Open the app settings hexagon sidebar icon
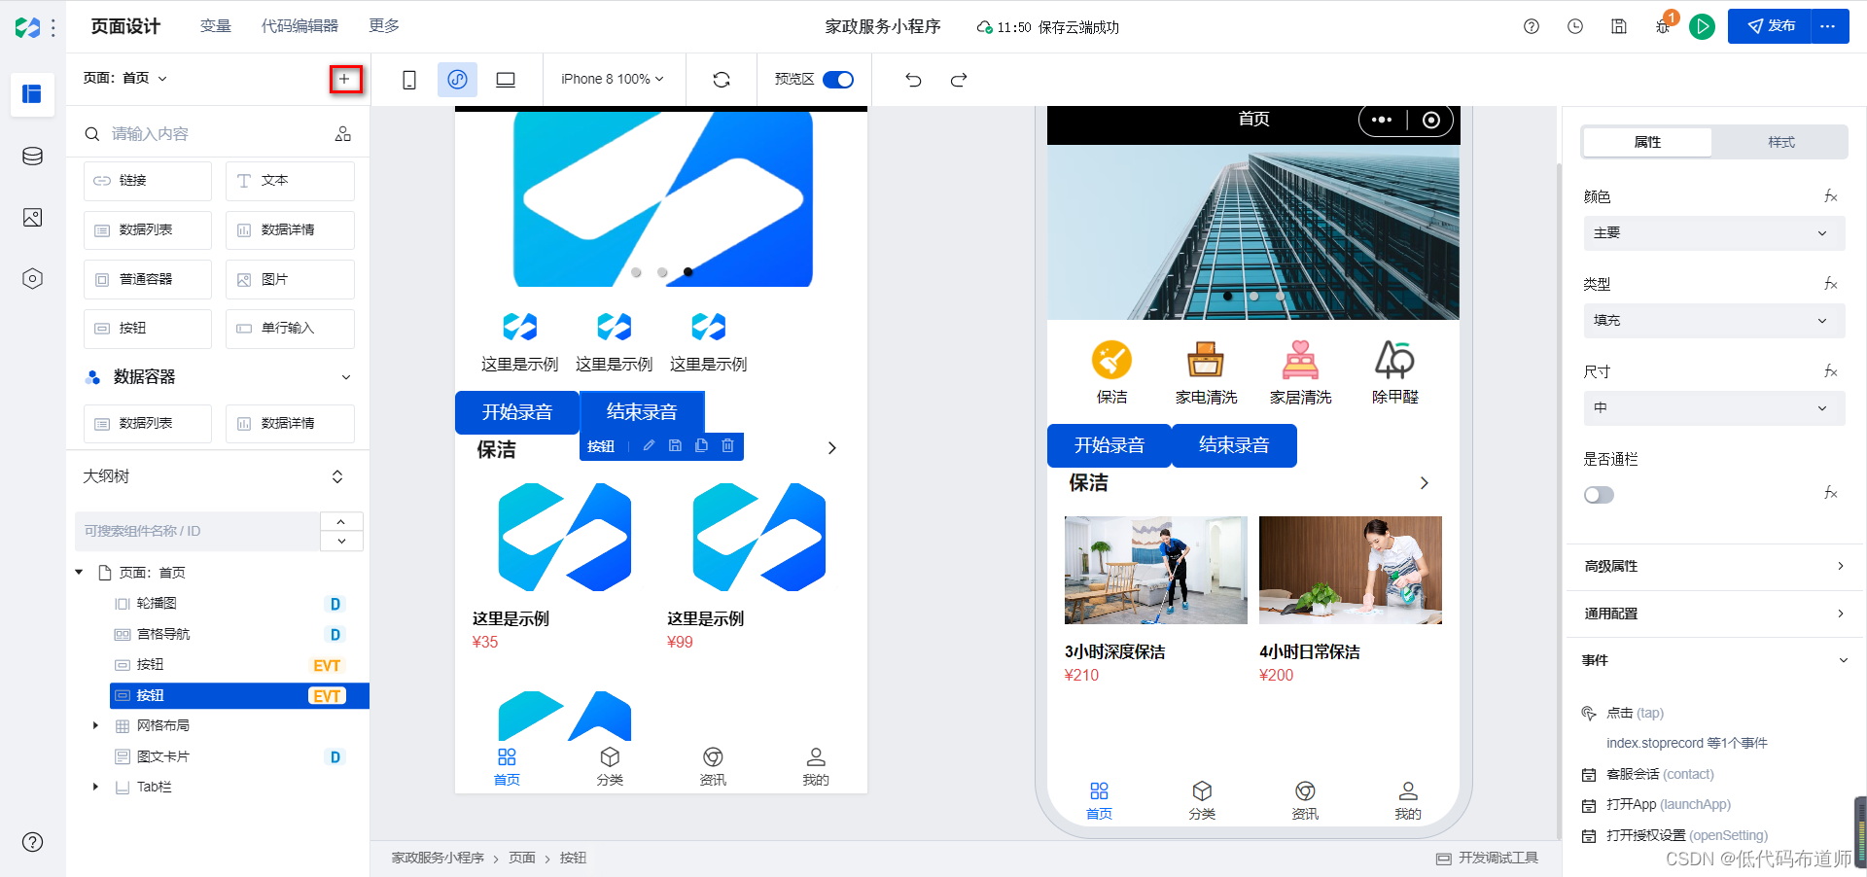The width and height of the screenshot is (1867, 877). click(32, 279)
